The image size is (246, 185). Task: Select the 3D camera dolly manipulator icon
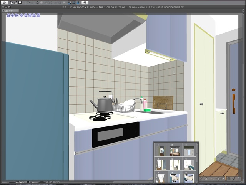tap(17, 15)
